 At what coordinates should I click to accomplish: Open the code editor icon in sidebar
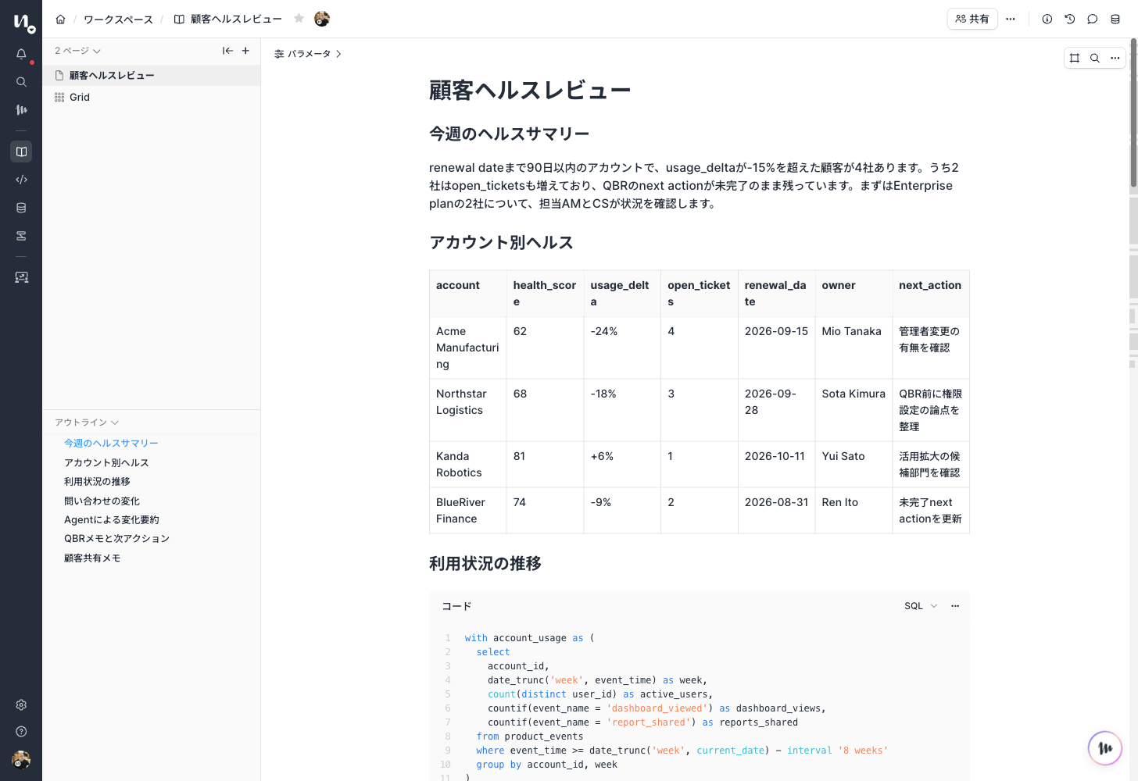click(x=21, y=180)
